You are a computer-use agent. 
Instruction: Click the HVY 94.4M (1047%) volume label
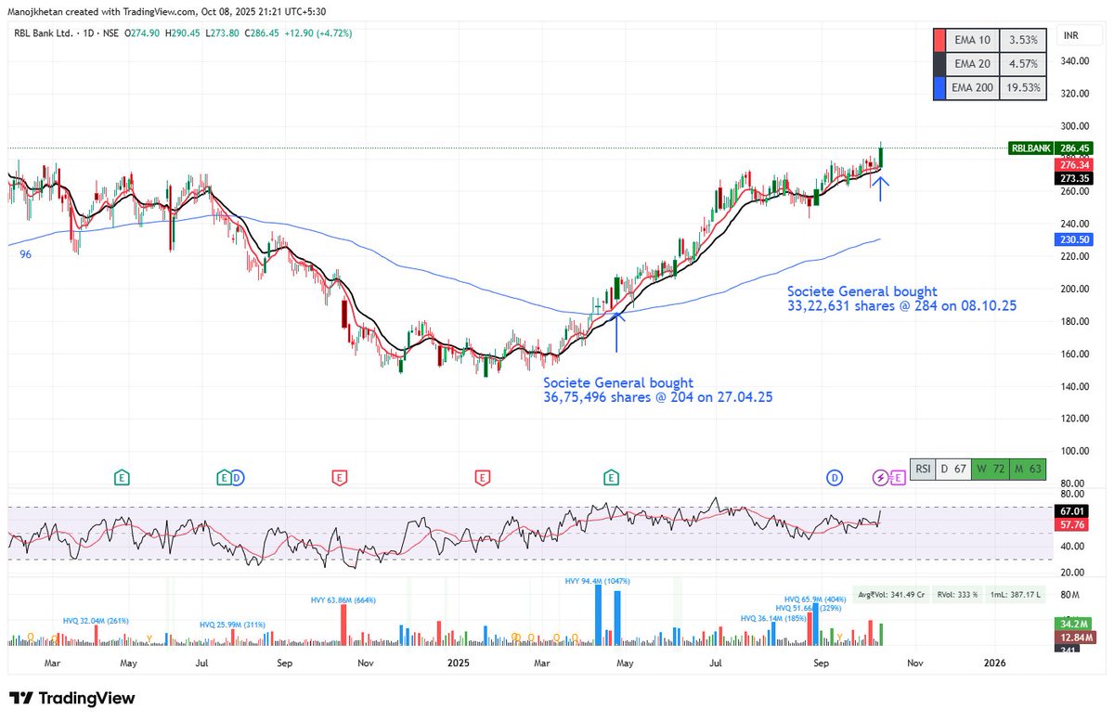click(x=597, y=581)
